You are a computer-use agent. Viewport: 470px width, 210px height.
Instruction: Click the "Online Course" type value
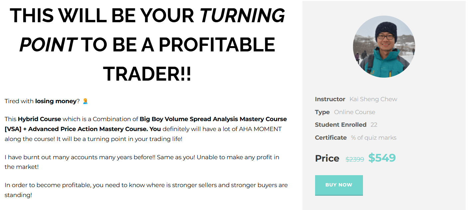(355, 112)
